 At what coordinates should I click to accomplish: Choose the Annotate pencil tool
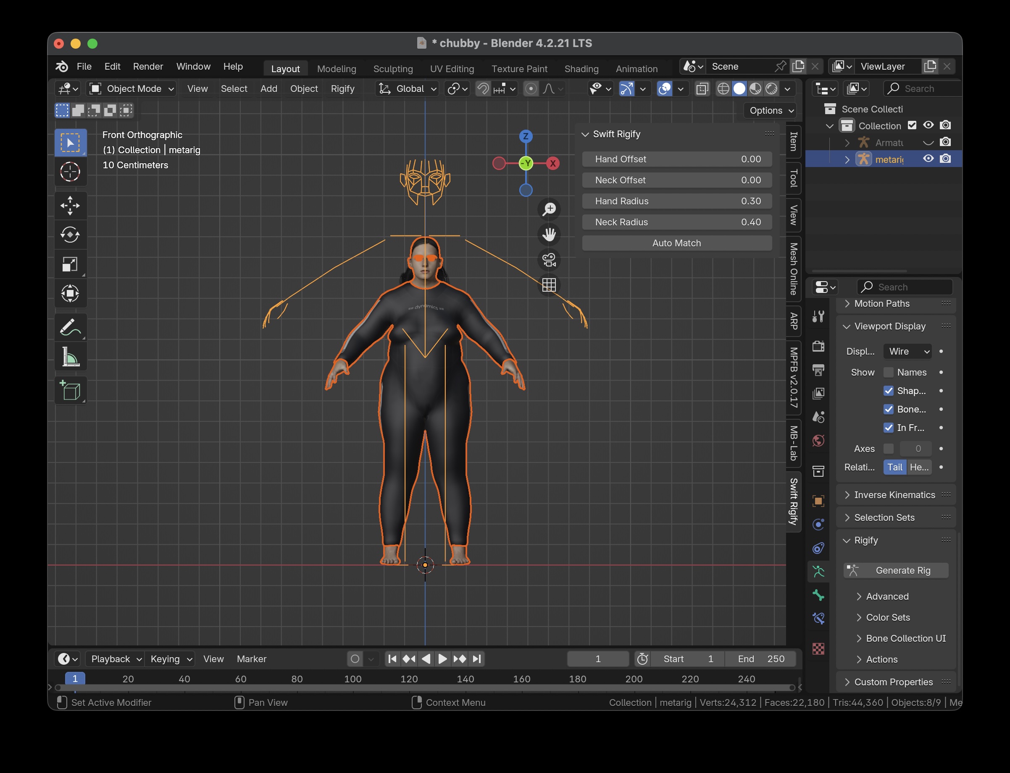pyautogui.click(x=70, y=327)
